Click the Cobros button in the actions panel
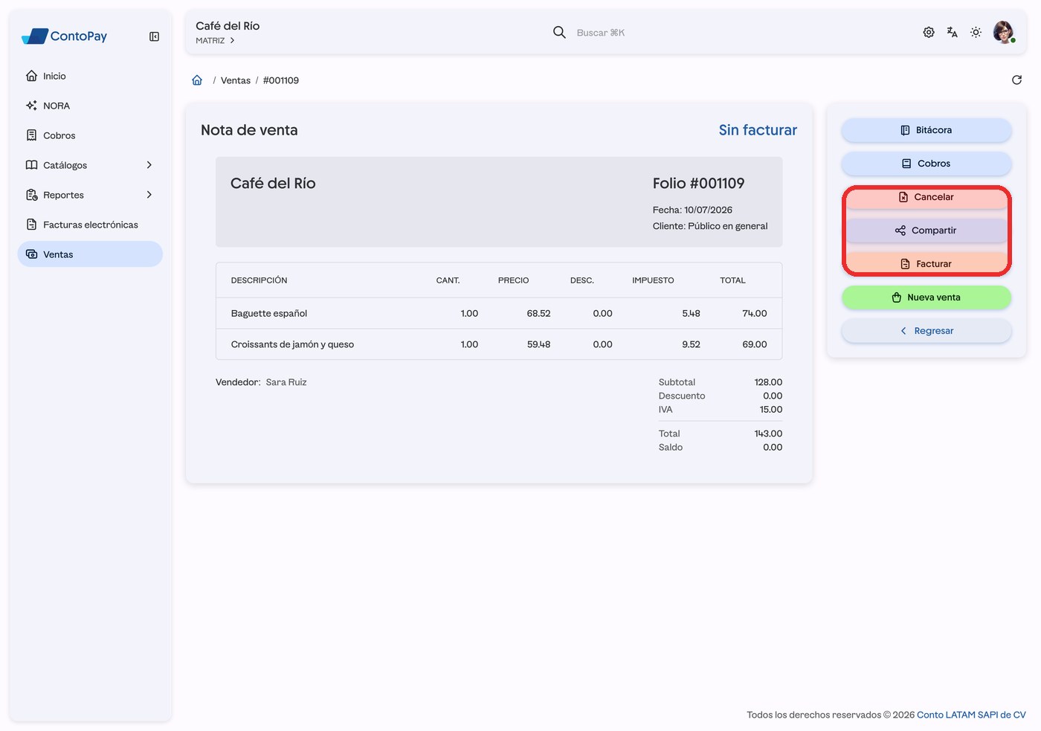Screen dimensions: 1041x731 coord(926,164)
